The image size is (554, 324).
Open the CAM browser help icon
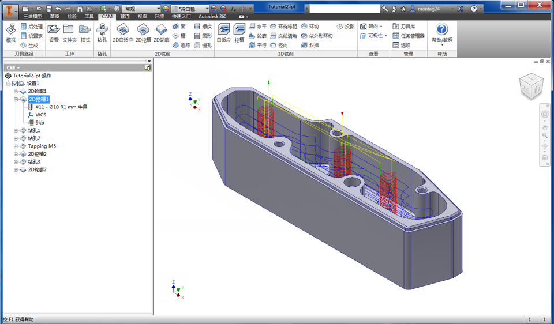click(x=148, y=68)
